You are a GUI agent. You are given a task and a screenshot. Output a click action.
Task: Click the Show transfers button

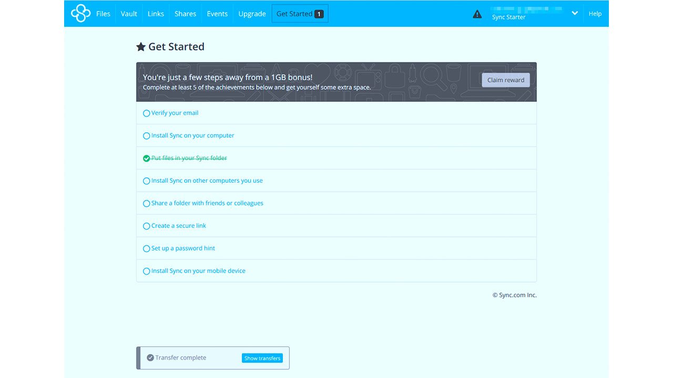[x=262, y=358]
